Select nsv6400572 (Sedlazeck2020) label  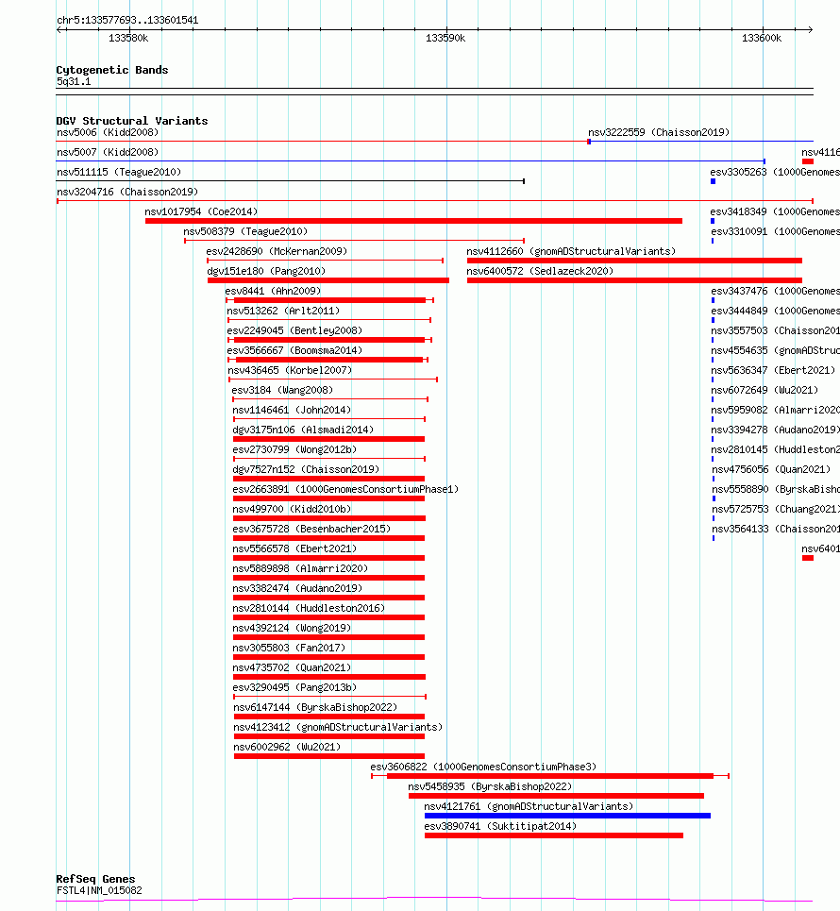coord(540,271)
